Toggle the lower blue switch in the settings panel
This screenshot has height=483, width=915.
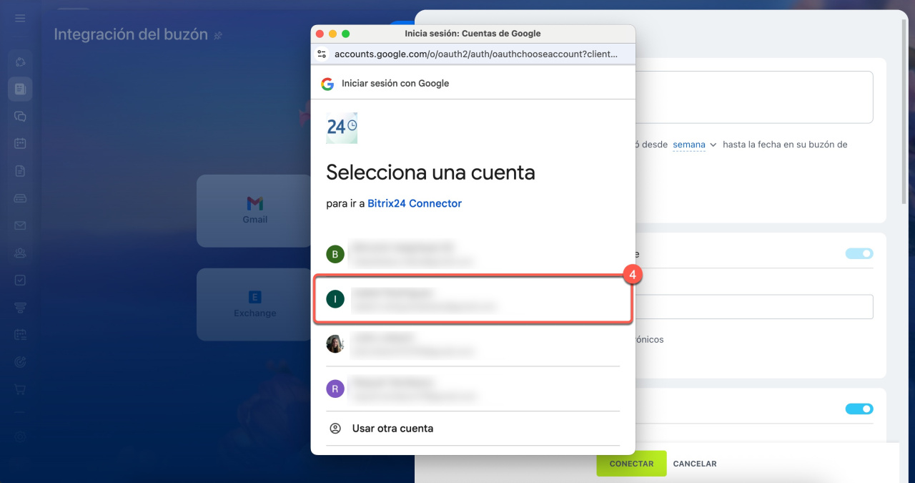coord(859,409)
